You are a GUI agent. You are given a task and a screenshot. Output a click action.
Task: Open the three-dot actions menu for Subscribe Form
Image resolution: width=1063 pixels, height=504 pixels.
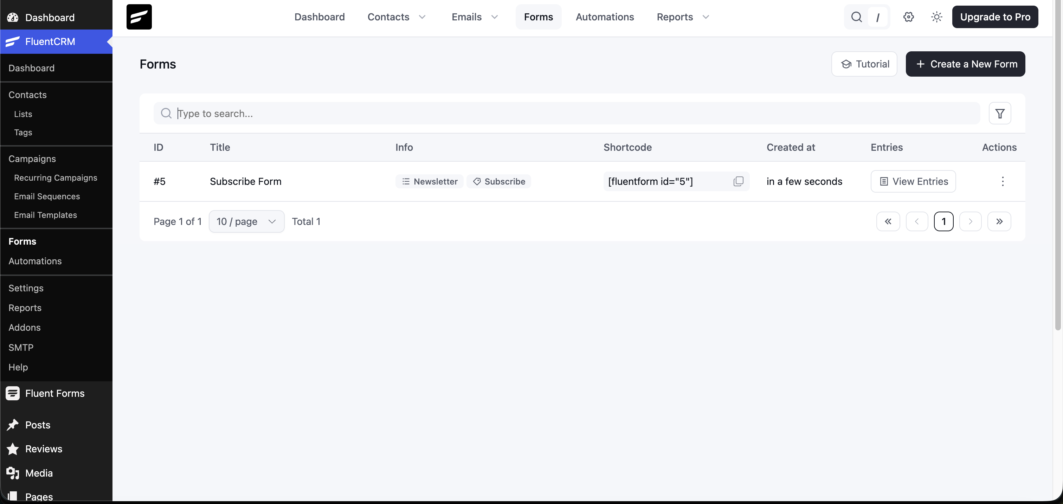[1003, 181]
